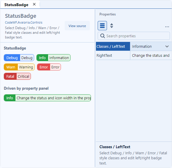Viewport: 172px width, 168px height.
Task: Click the blue Debug badge
Action: click(x=19, y=58)
